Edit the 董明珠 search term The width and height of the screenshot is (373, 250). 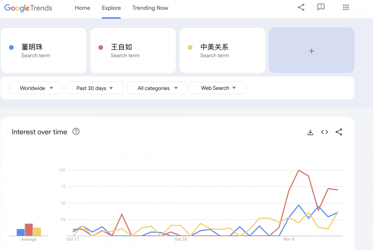(32, 47)
